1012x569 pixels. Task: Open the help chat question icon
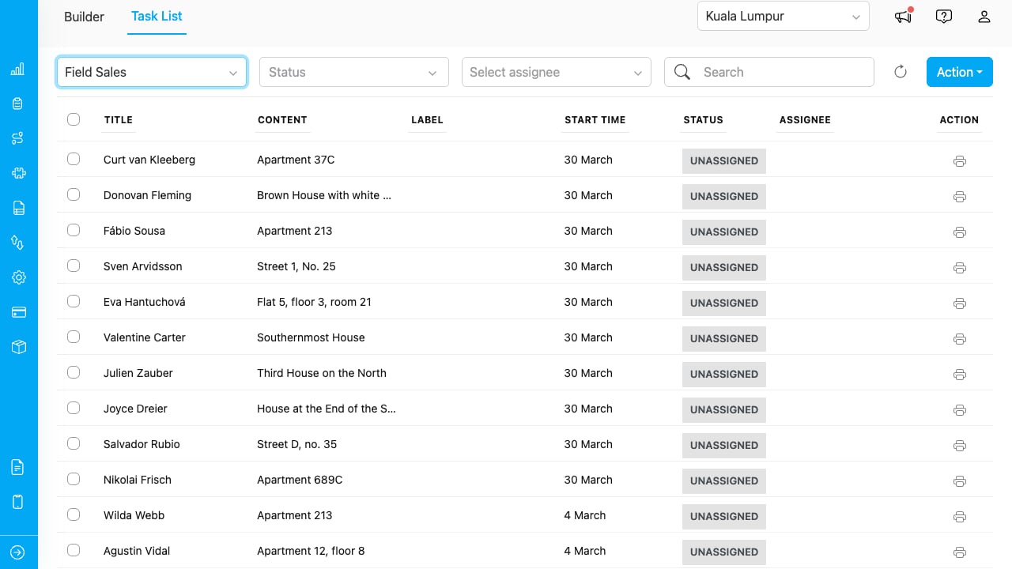pyautogui.click(x=943, y=17)
